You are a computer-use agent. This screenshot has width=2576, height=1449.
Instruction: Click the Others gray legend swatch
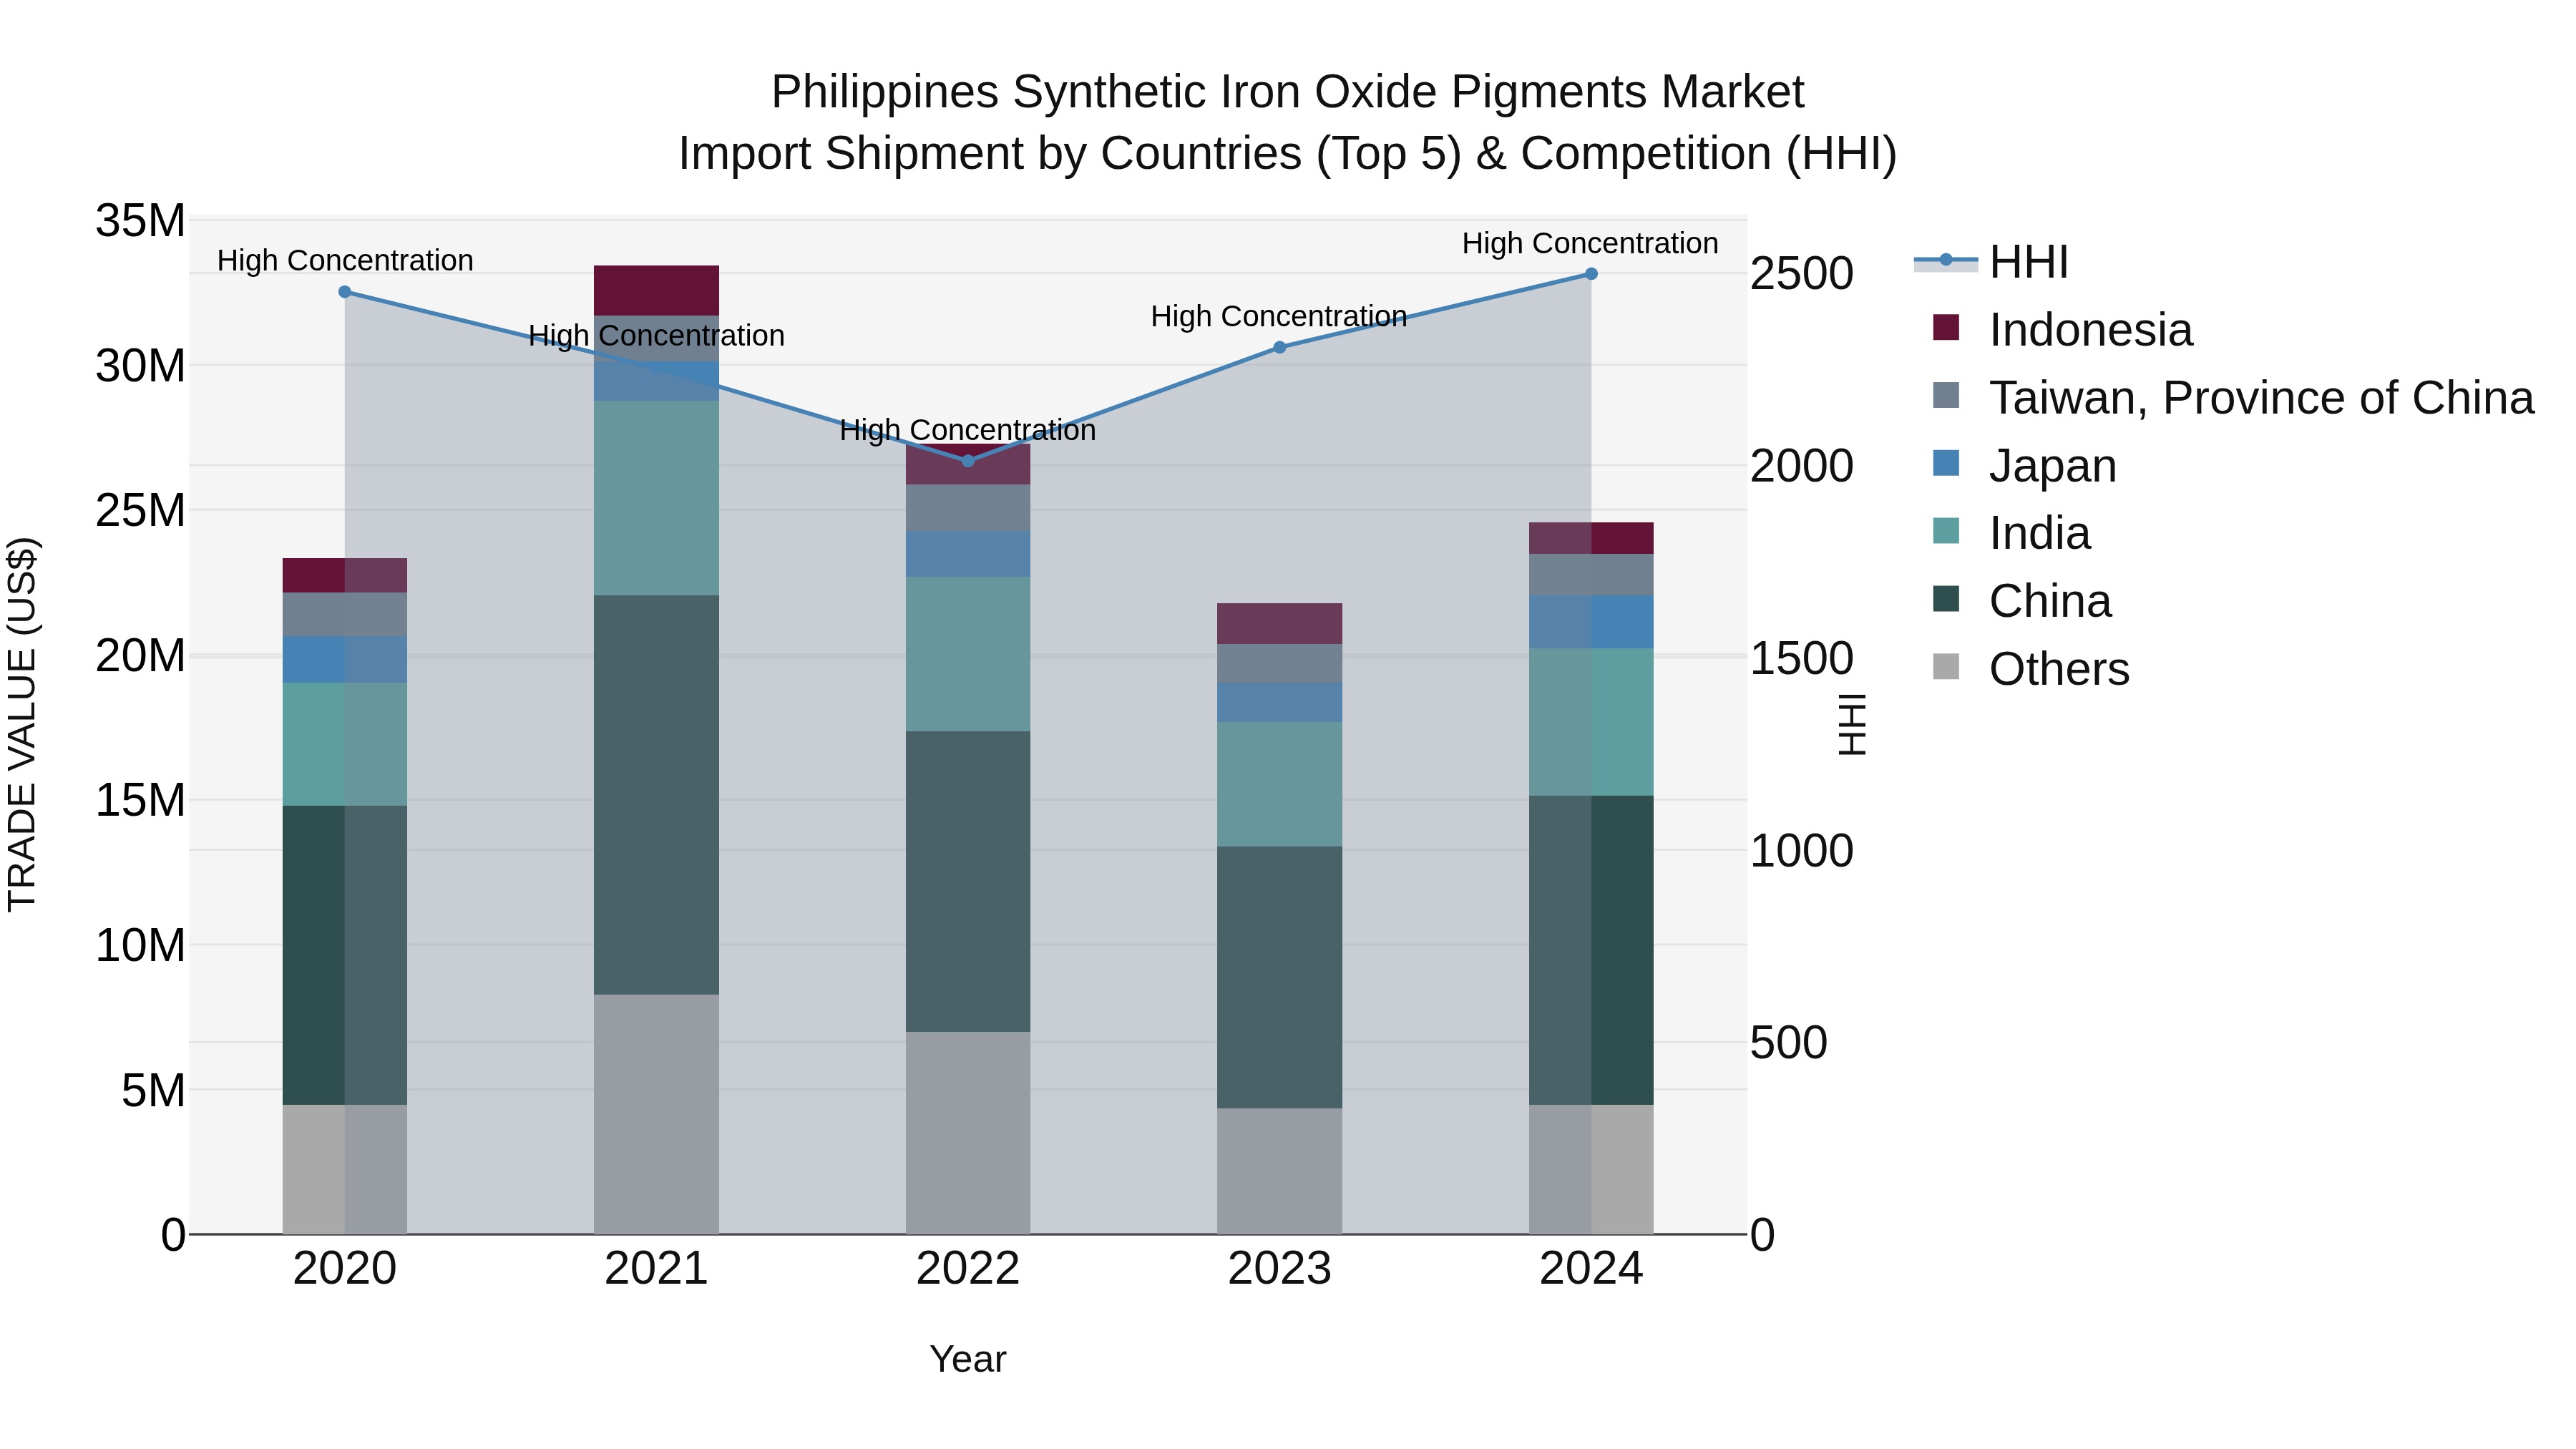pyautogui.click(x=1946, y=666)
